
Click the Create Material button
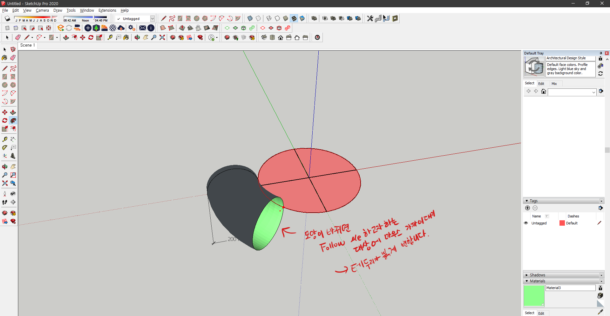[x=600, y=295]
